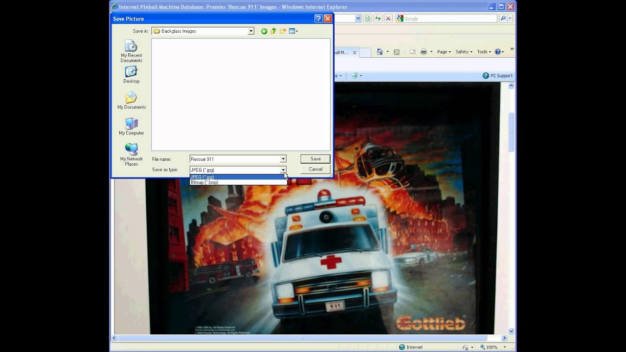Expand the File name history dropdown
This screenshot has width=626, height=352.
point(283,159)
